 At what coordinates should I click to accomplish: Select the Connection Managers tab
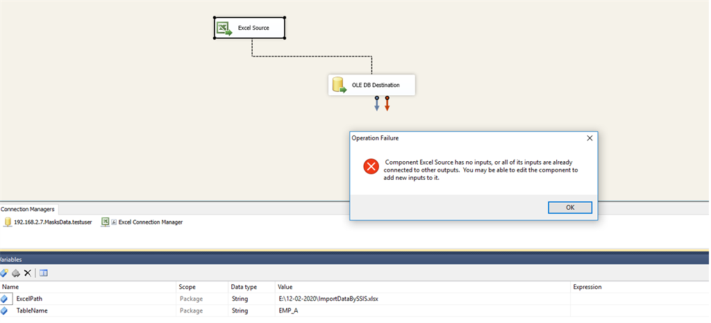pos(28,209)
